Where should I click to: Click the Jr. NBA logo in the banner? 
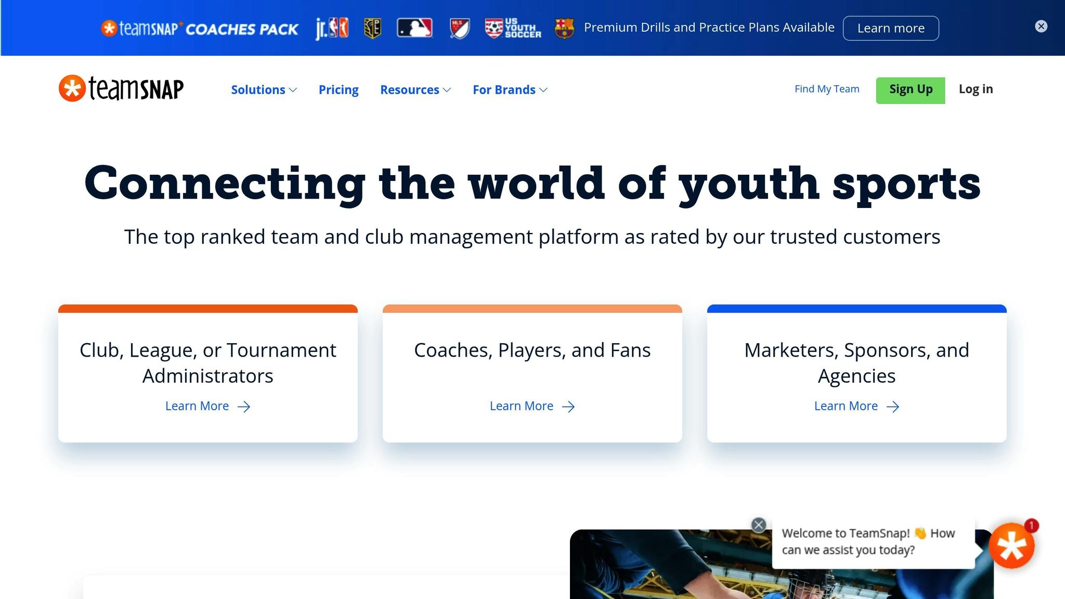(x=332, y=28)
